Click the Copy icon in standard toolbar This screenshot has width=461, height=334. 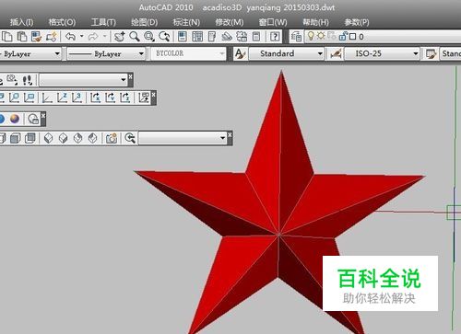click(6, 37)
